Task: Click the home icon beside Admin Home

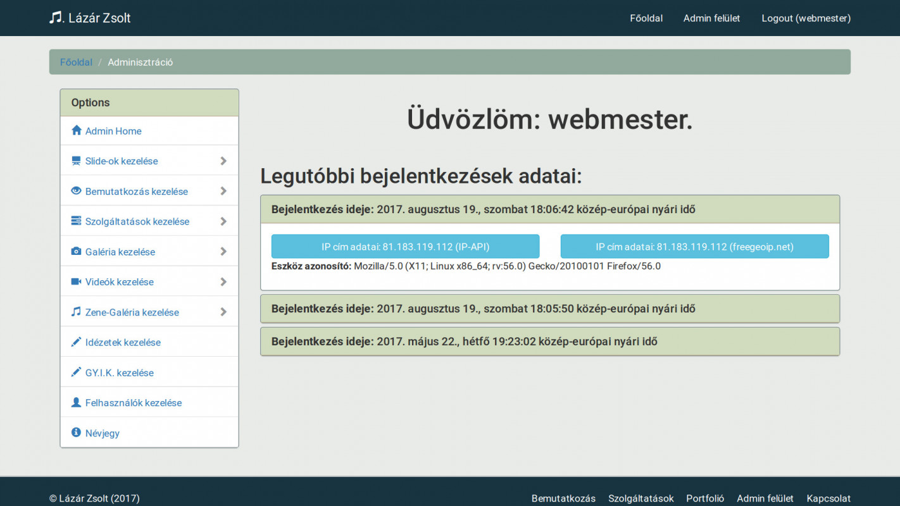Action: pyautogui.click(x=77, y=130)
